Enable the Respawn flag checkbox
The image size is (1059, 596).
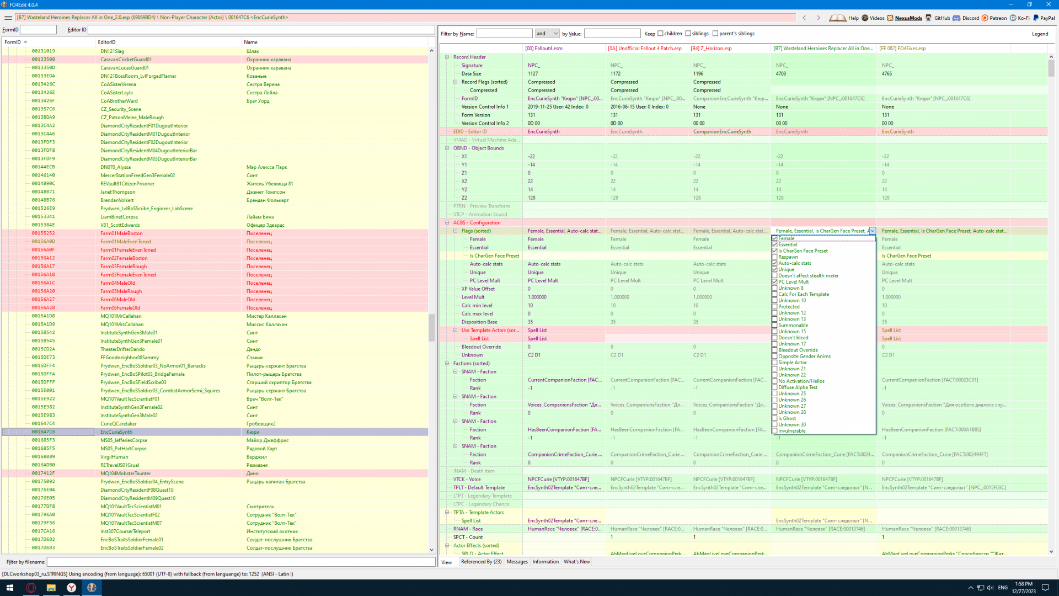pos(774,257)
